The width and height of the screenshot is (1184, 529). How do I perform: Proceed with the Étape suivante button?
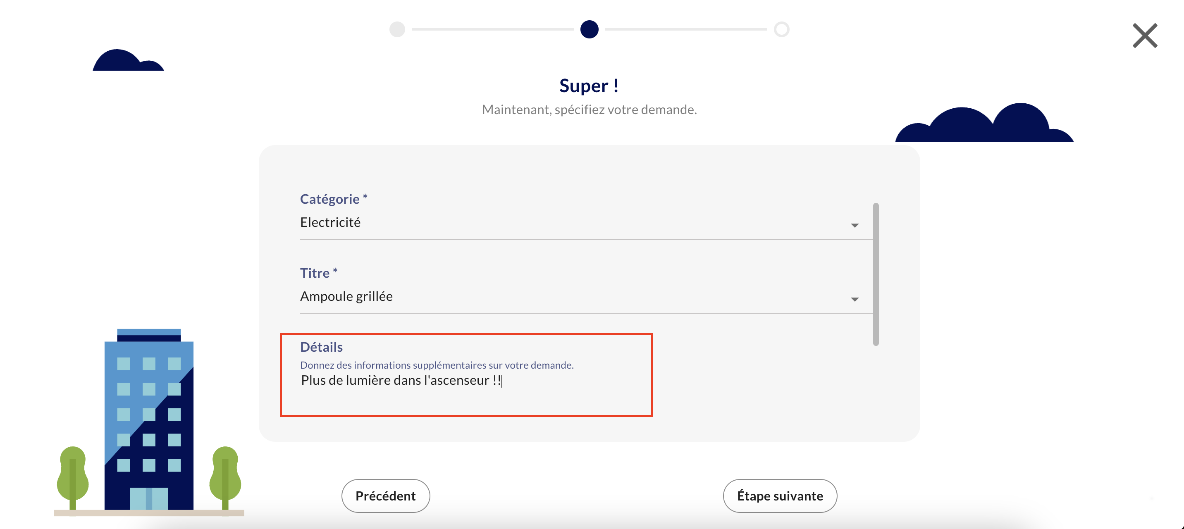[x=780, y=496]
